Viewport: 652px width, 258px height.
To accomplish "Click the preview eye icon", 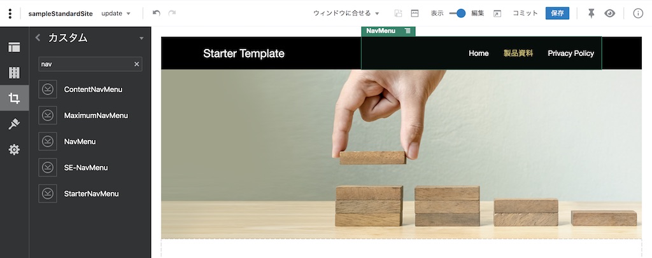I will point(609,13).
